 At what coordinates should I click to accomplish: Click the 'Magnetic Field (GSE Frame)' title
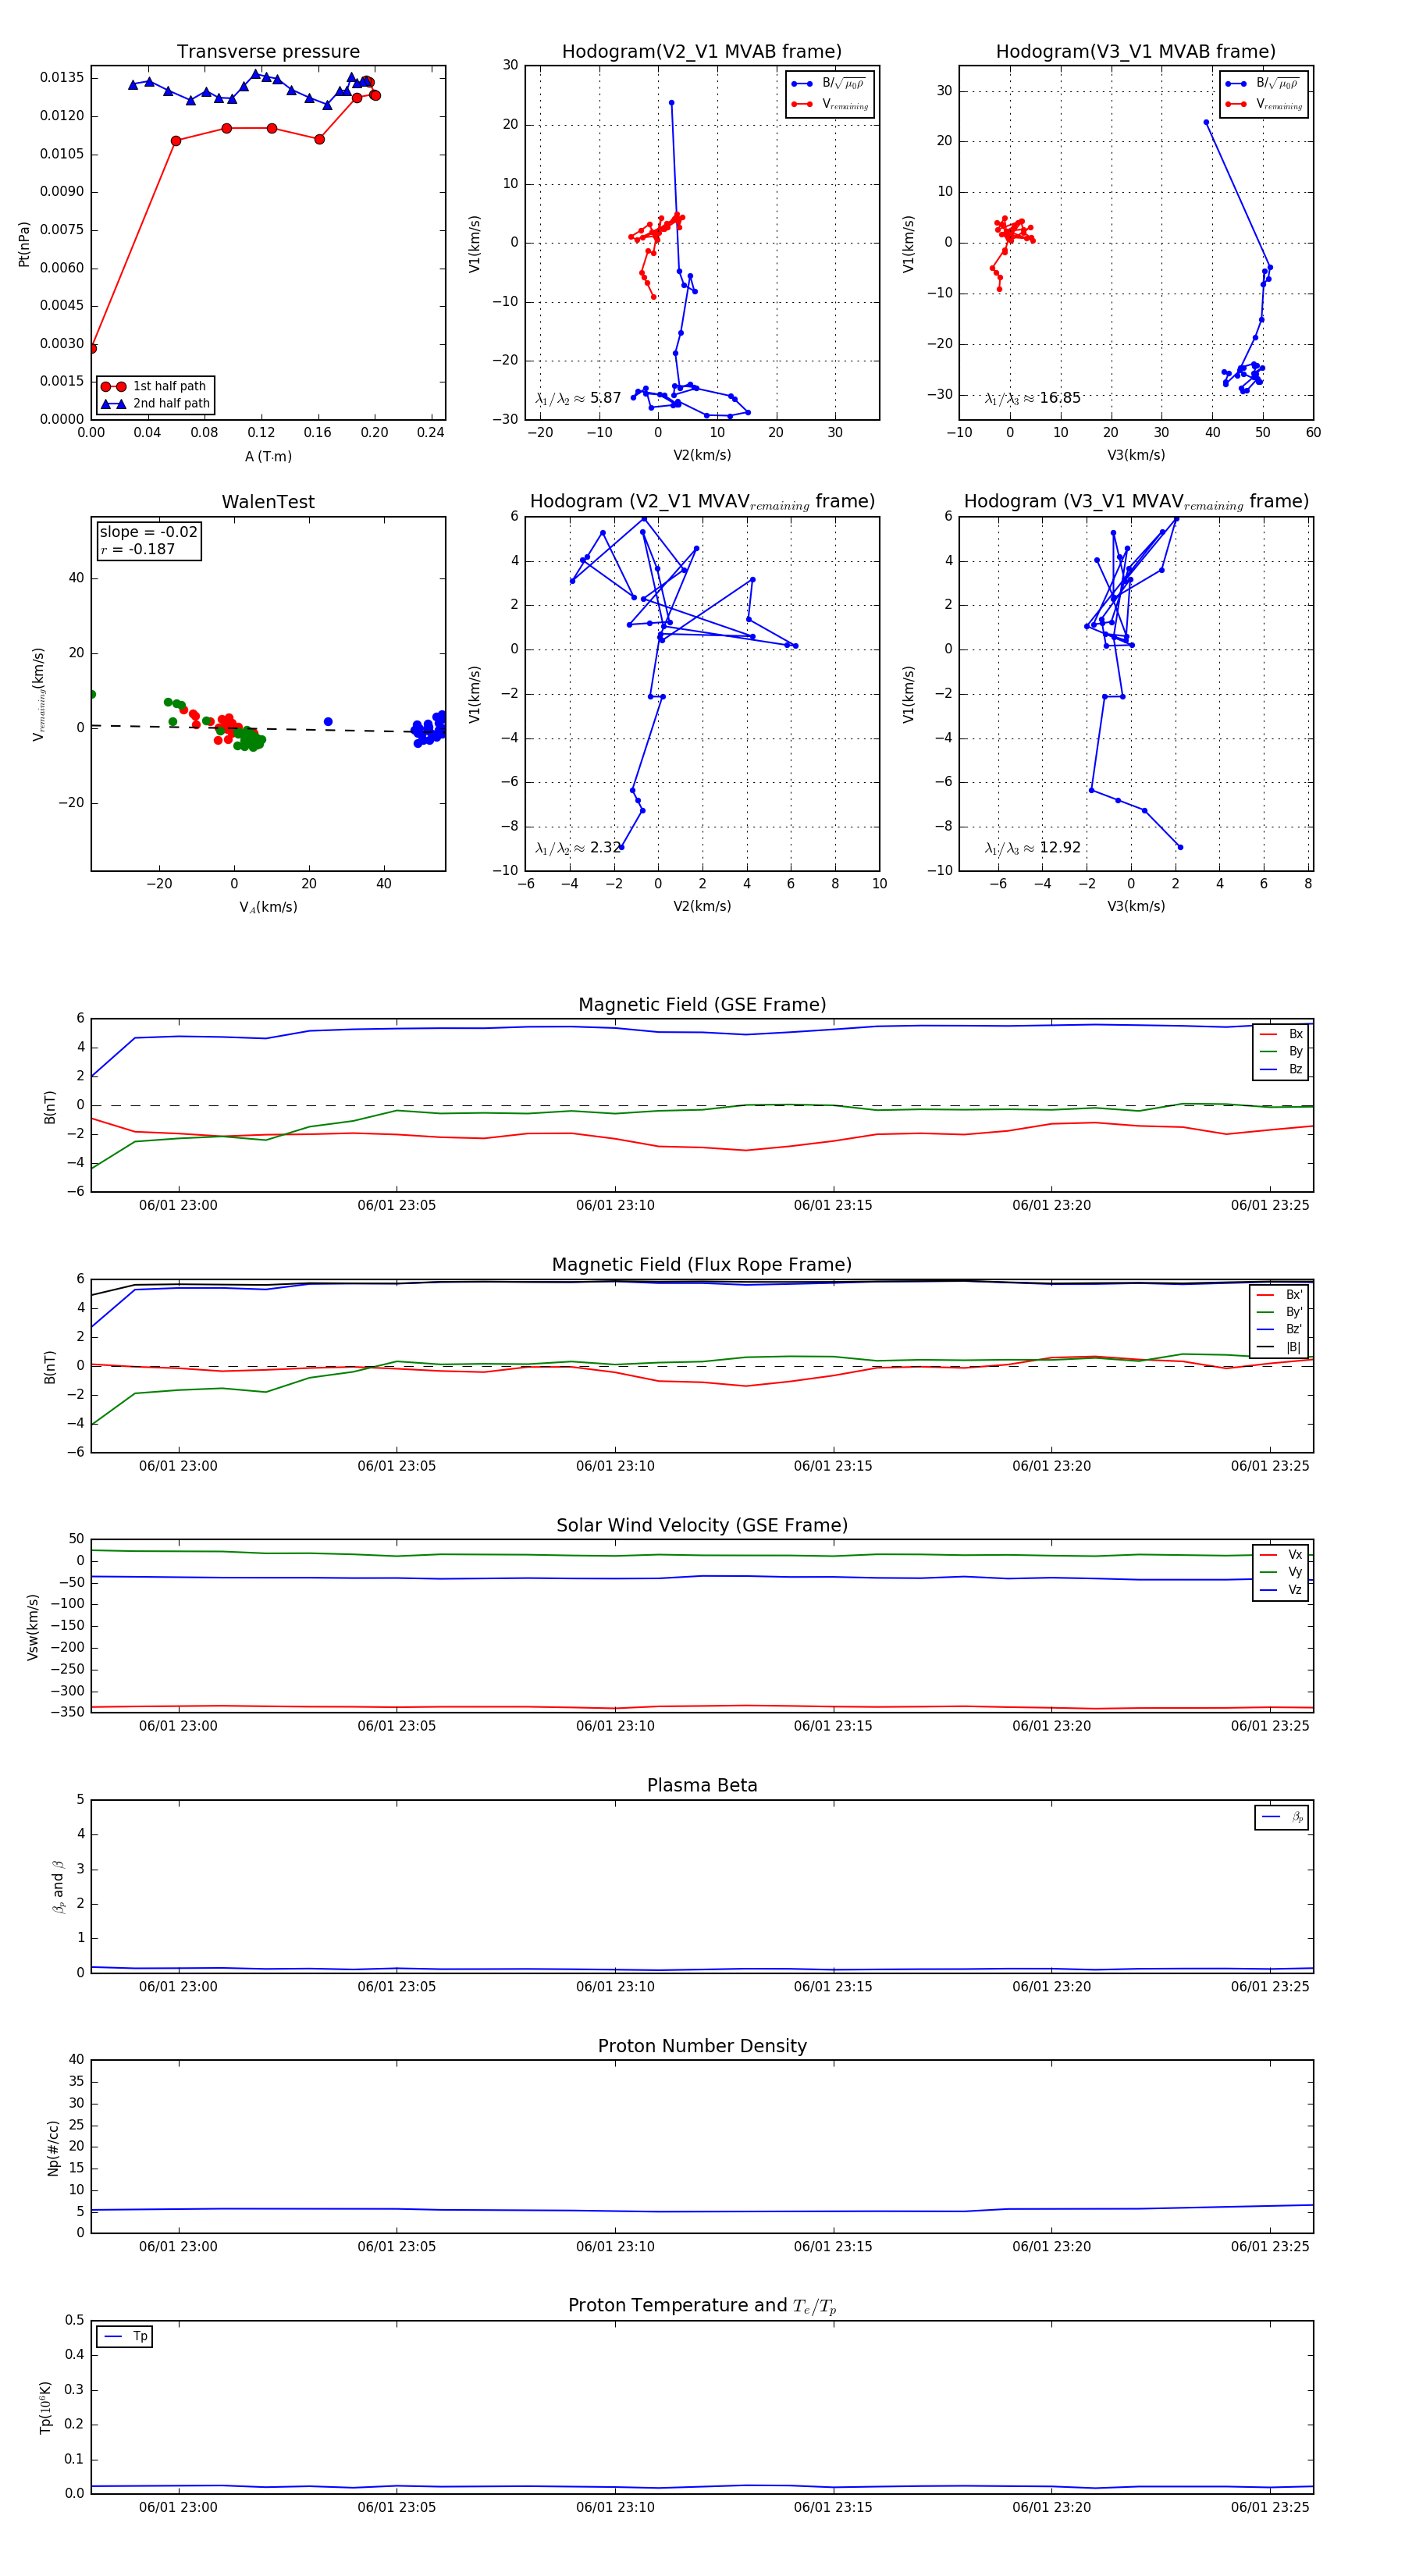[702, 1005]
